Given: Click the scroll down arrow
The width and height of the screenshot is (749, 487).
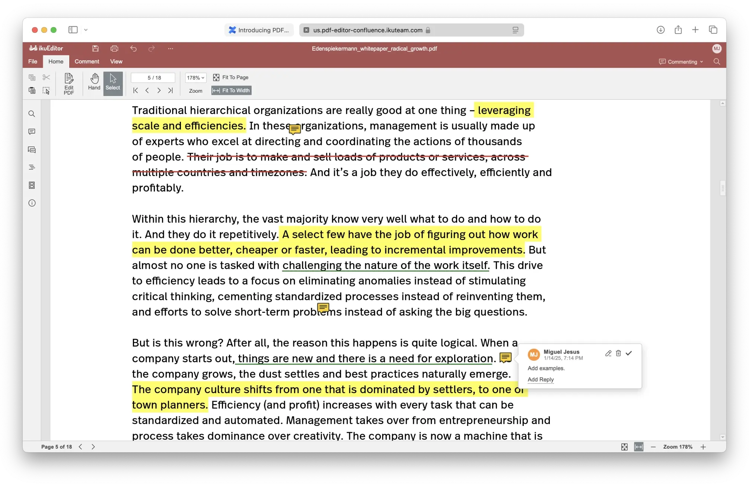Looking at the screenshot, I should 723,437.
